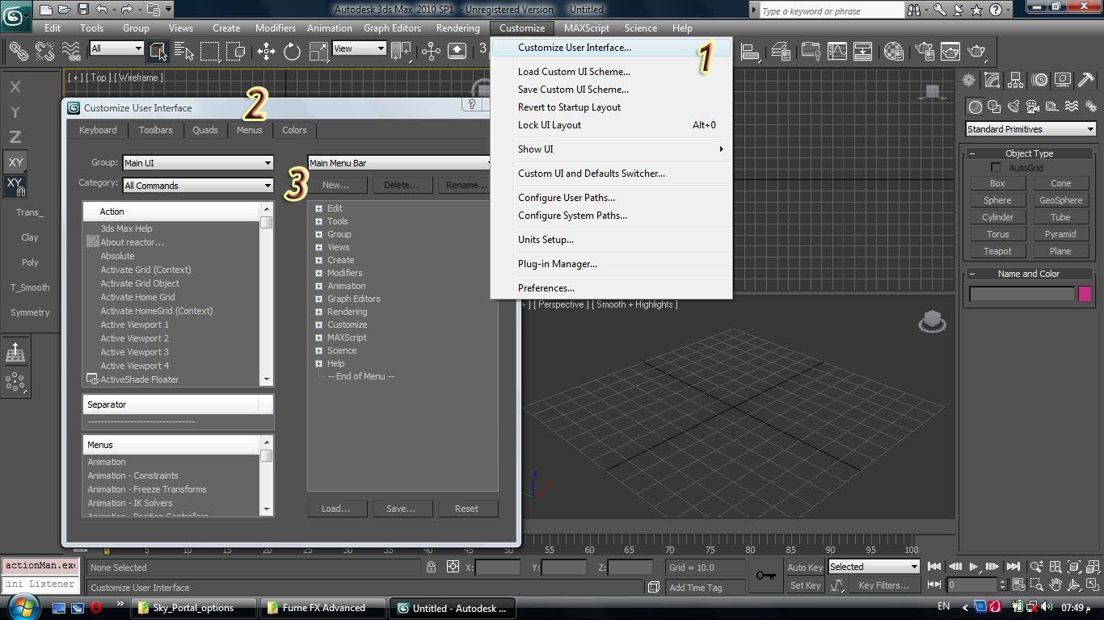Click the pink object color swatch
The height and width of the screenshot is (620, 1104).
click(1085, 294)
